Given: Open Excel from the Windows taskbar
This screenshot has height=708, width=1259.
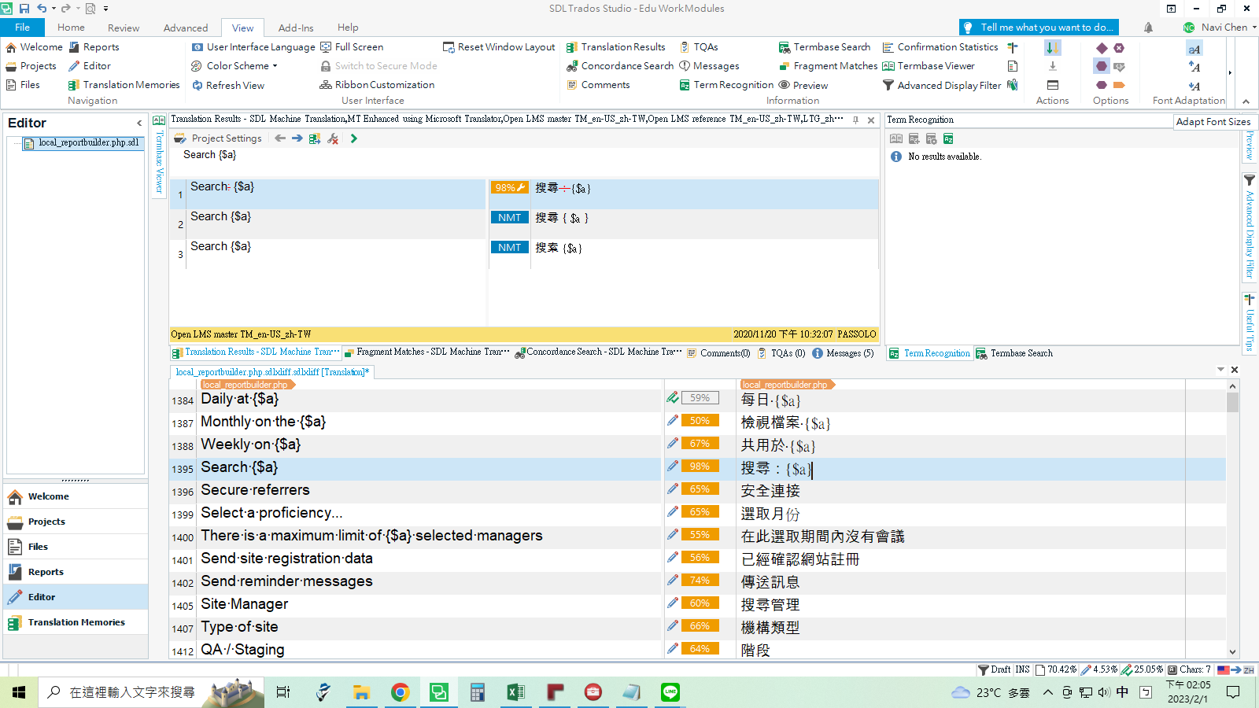Looking at the screenshot, I should coord(515,692).
